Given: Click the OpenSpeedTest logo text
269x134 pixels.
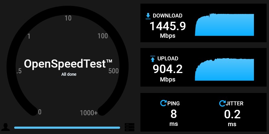Looking at the screenshot, I should click(x=68, y=64).
